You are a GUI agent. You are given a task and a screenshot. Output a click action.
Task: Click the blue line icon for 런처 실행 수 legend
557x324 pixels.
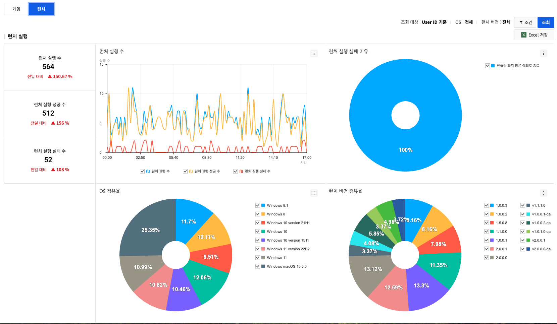point(148,171)
